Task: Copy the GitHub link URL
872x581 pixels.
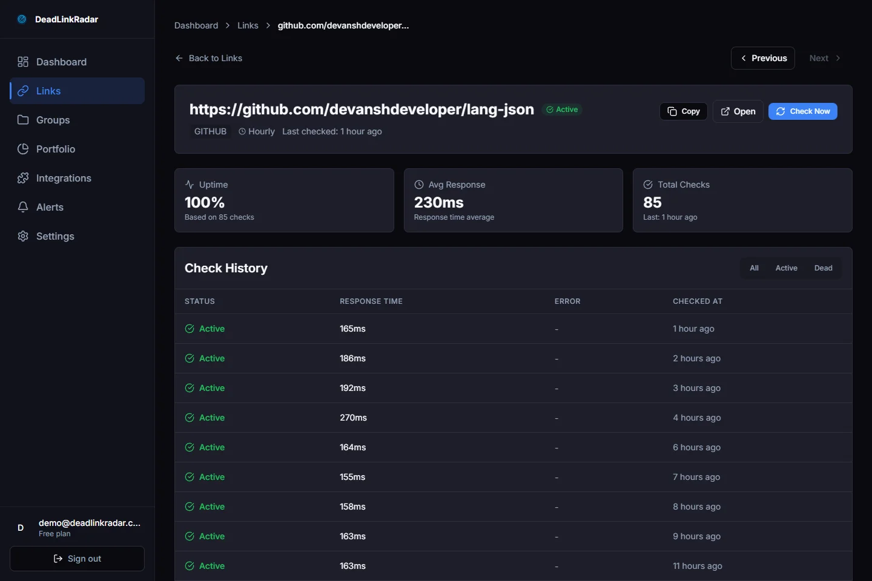Action: point(683,111)
